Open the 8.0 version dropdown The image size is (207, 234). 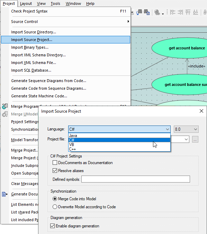(x=186, y=129)
